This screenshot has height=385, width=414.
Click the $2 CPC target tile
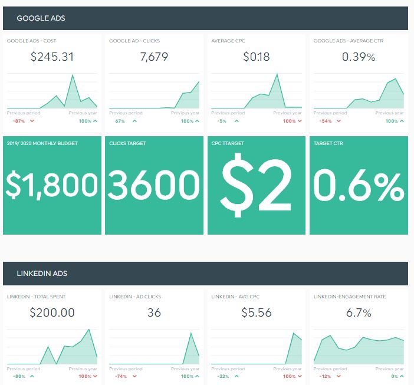[257, 185]
